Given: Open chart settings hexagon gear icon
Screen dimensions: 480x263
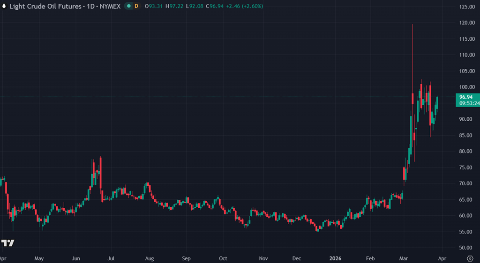Looking at the screenshot, I should click(x=470, y=258).
